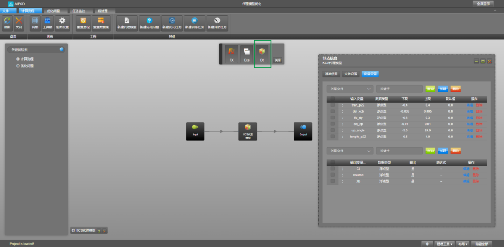Open the 建模工具 dropdown in bottom bar

(445, 244)
